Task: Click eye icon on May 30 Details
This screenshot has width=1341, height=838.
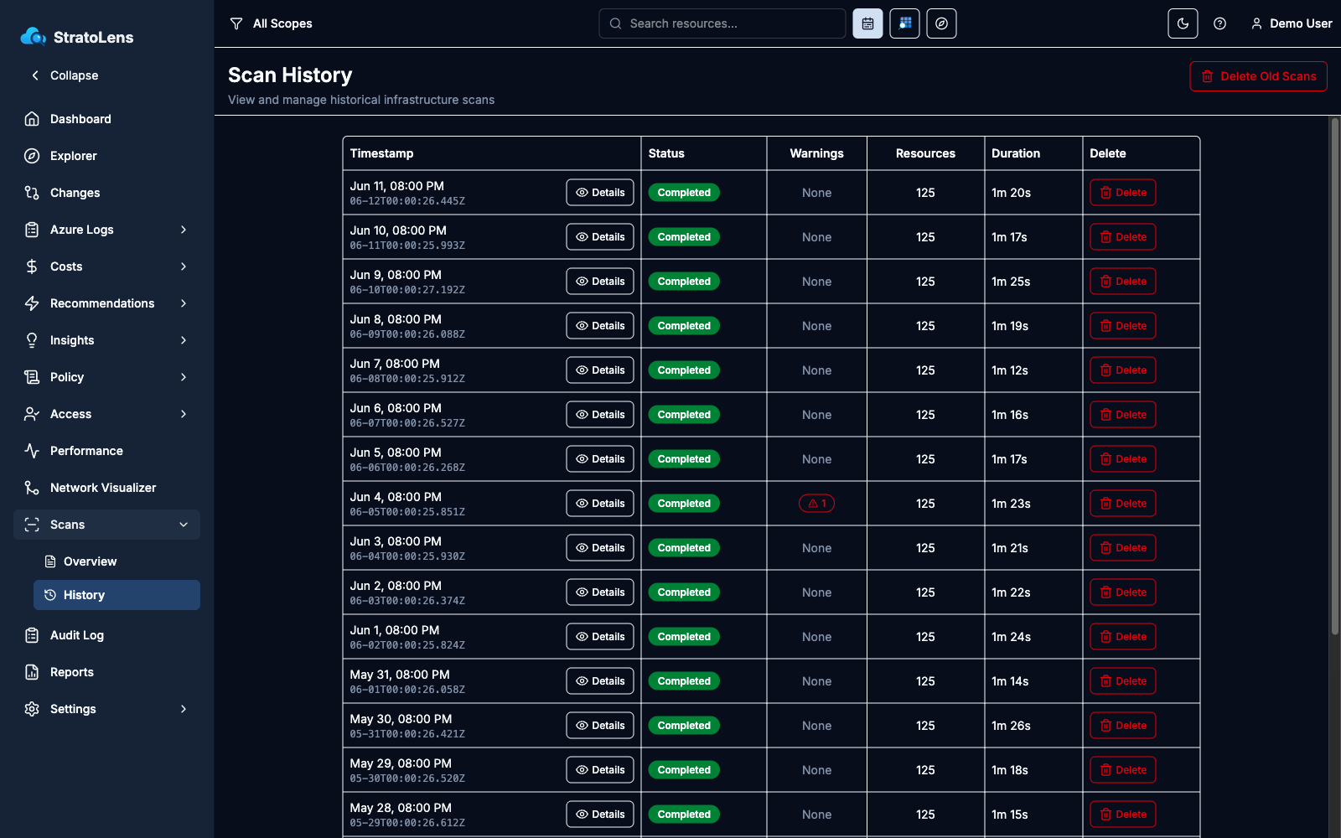Action: click(x=582, y=726)
